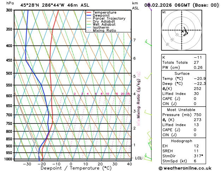Screen dimensions: 222x171
Task: Click the grey Parcel Trajectory legend swatch
Action: click(x=89, y=18)
